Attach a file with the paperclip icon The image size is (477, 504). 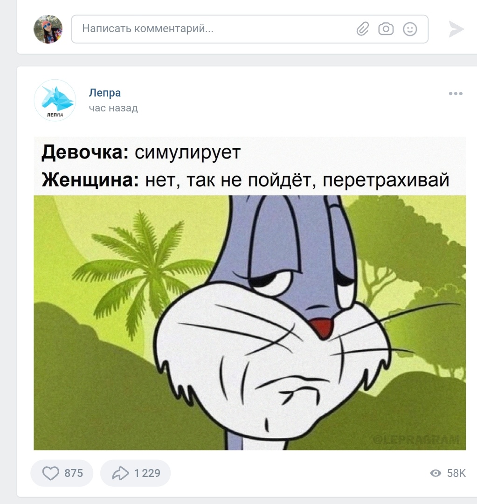(363, 29)
